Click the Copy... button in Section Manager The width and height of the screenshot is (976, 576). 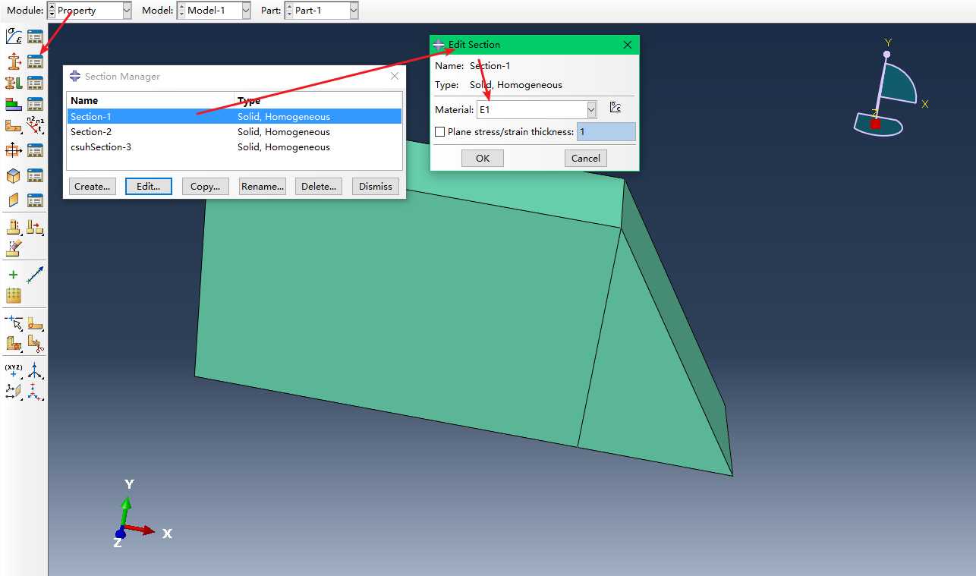click(x=206, y=186)
